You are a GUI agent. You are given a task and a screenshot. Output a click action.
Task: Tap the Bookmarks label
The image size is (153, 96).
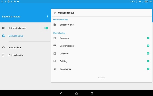point(65,69)
